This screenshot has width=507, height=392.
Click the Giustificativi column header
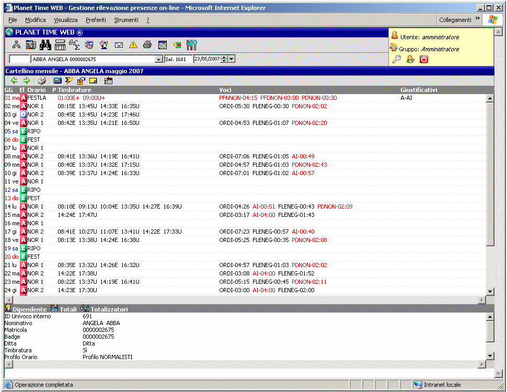click(419, 90)
